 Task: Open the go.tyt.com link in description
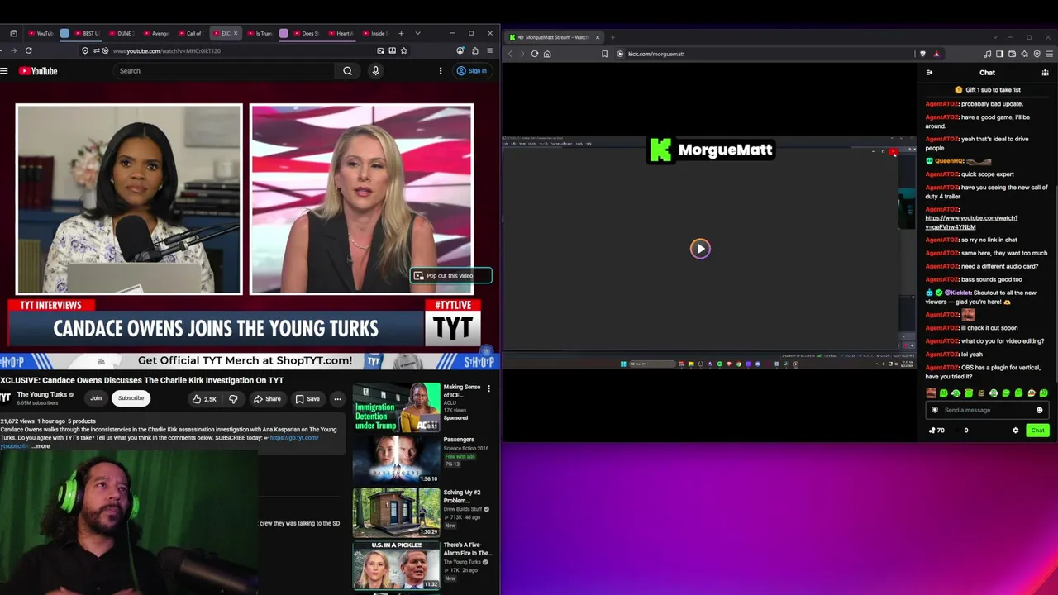point(294,438)
